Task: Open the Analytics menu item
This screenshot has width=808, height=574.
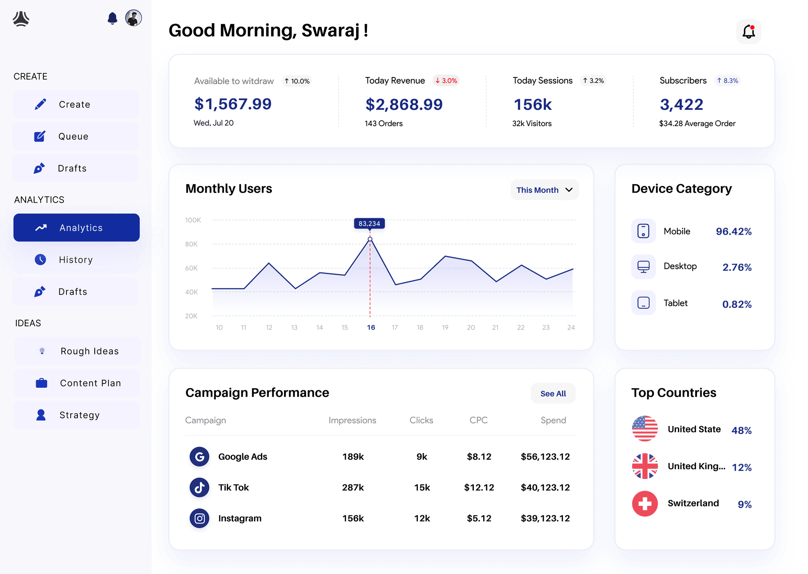Action: pyautogui.click(x=77, y=227)
